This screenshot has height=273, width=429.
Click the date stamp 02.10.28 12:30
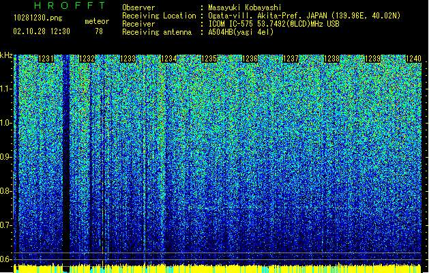(x=42, y=31)
